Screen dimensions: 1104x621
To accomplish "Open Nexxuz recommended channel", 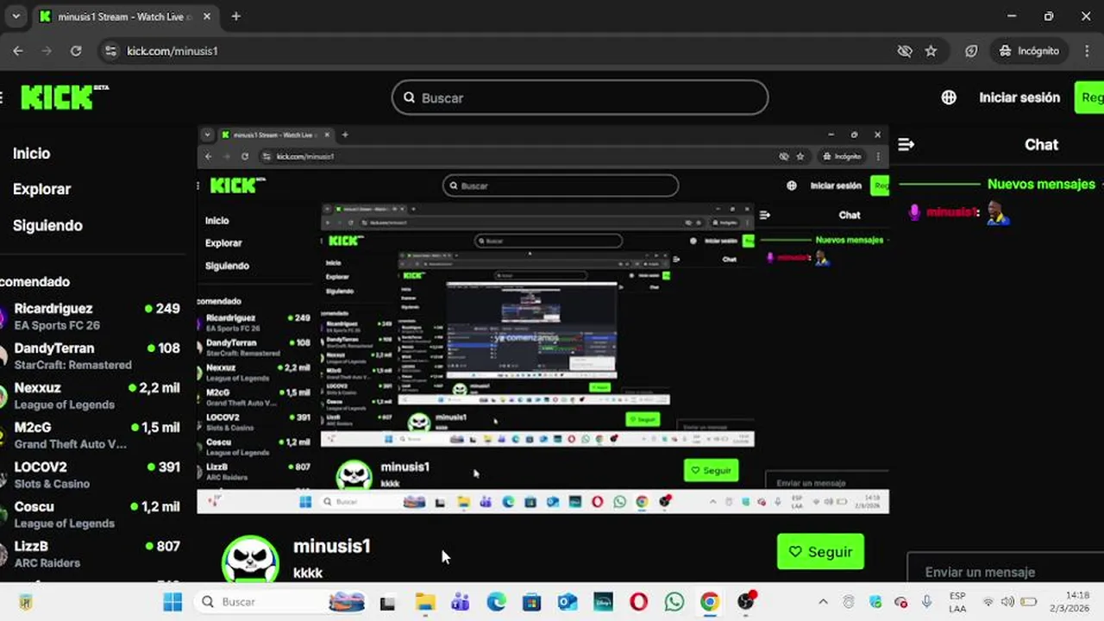I will 90,395.
